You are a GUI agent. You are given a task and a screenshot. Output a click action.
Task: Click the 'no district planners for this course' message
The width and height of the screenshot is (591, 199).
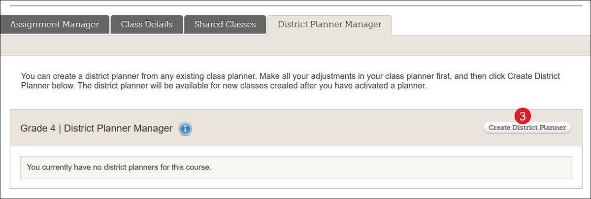[x=119, y=167]
